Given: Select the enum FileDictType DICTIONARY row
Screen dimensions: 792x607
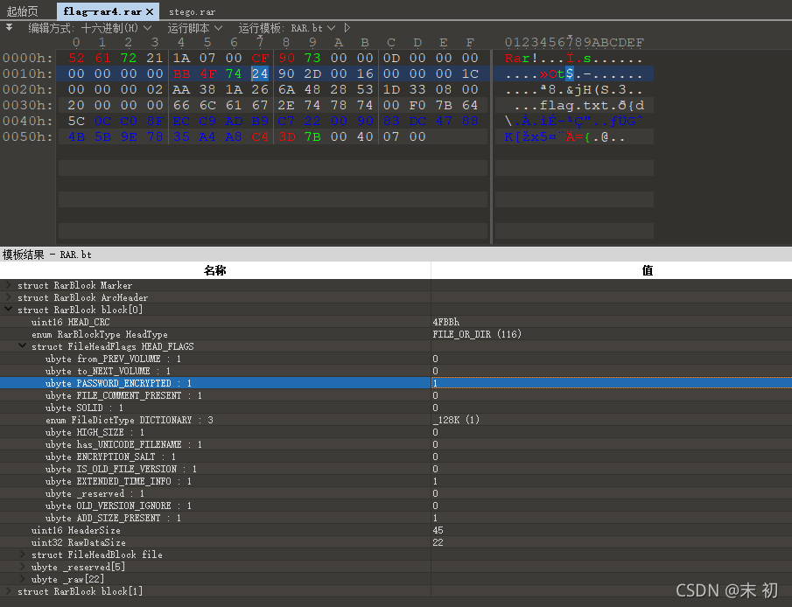Looking at the screenshot, I should click(x=396, y=420).
